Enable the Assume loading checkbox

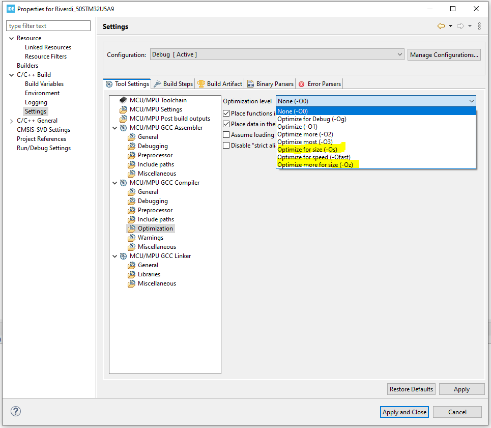click(x=226, y=135)
